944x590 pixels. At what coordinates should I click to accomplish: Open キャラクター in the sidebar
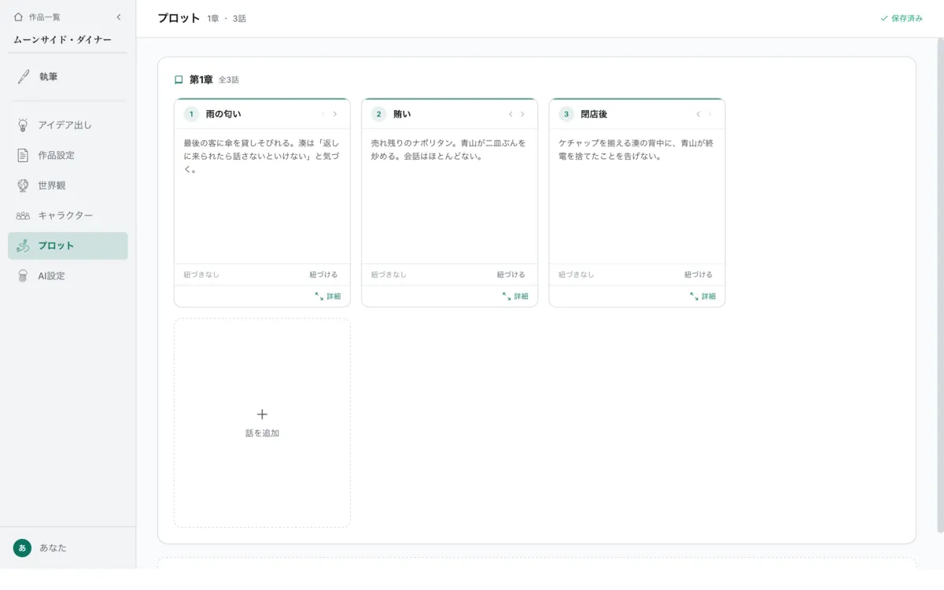click(x=68, y=216)
